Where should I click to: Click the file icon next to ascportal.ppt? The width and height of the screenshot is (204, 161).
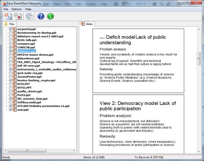point(14,29)
